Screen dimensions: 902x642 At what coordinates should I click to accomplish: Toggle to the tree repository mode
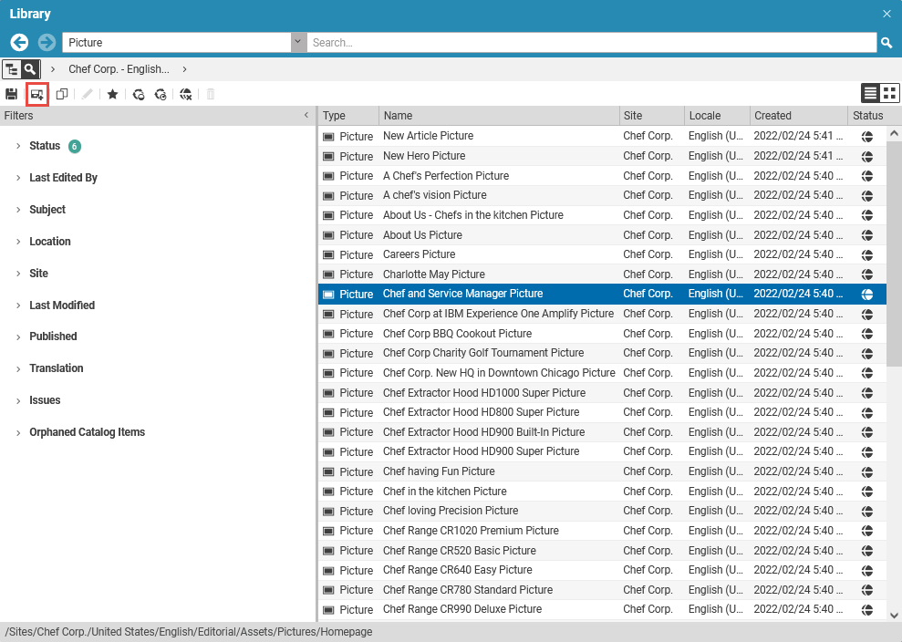coord(12,69)
